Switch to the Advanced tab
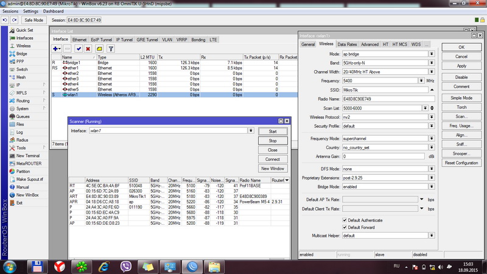This screenshot has width=487, height=274. (x=370, y=44)
